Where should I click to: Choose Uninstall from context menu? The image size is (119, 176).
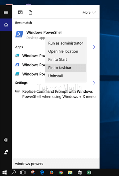point(66,76)
